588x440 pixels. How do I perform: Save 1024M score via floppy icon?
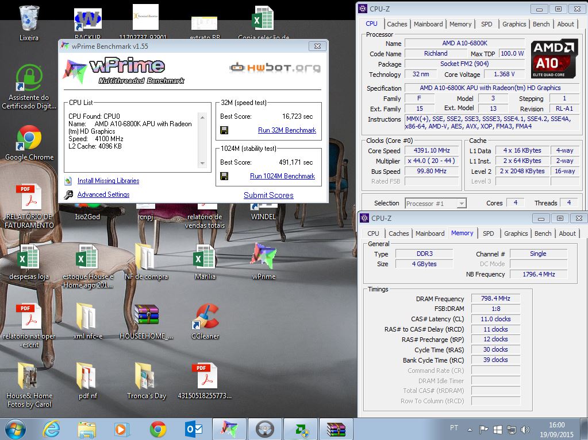224,176
